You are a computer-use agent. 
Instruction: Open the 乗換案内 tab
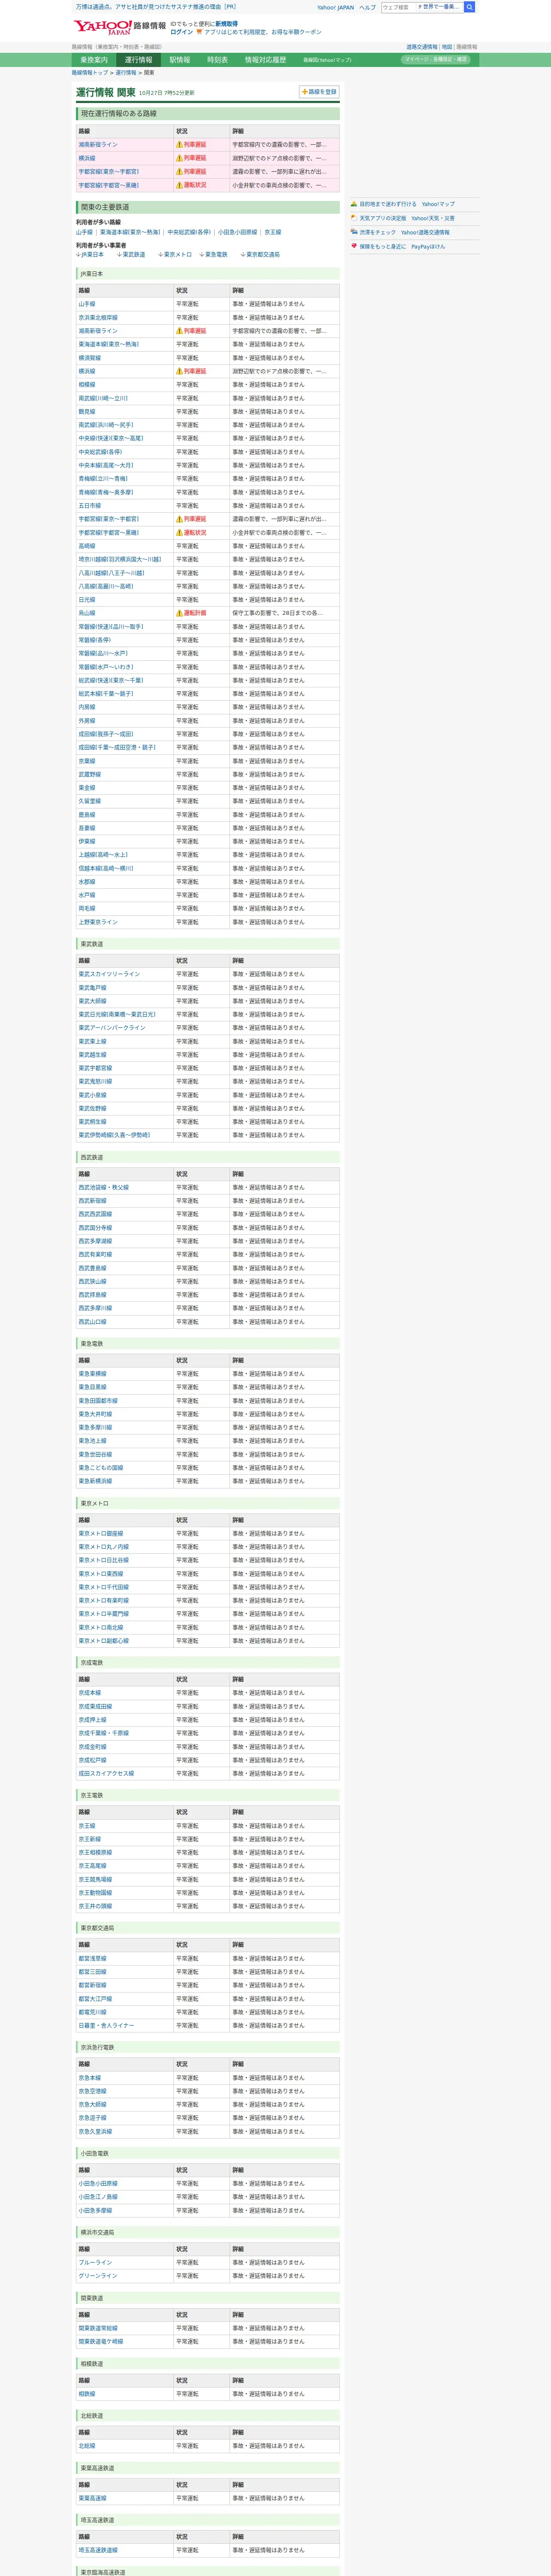tap(94, 60)
